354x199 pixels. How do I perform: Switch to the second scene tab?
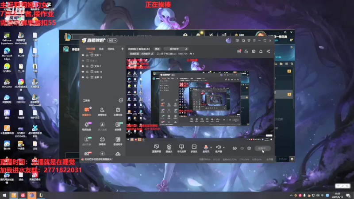(x=101, y=49)
